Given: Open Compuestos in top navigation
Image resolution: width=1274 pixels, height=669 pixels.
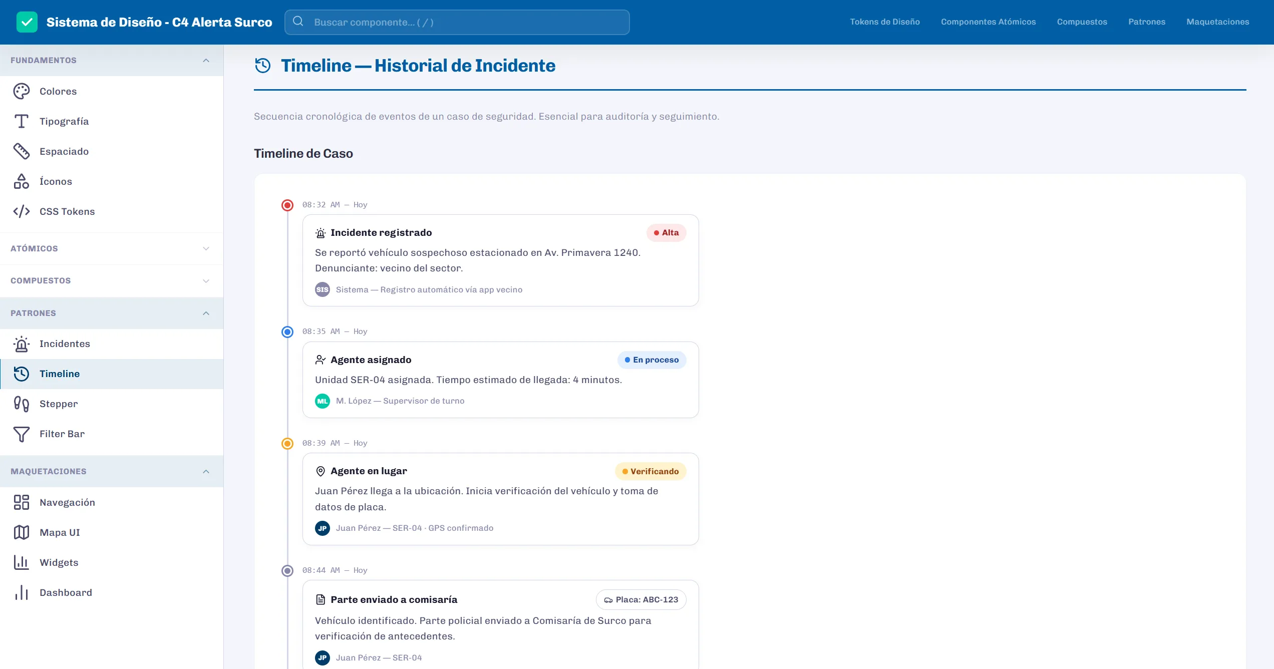Looking at the screenshot, I should point(1082,22).
